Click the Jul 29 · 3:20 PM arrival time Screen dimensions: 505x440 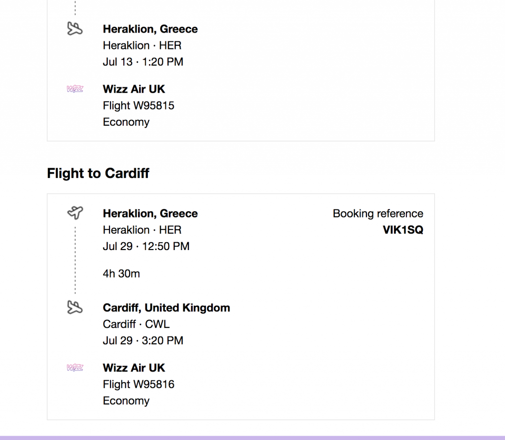(143, 340)
